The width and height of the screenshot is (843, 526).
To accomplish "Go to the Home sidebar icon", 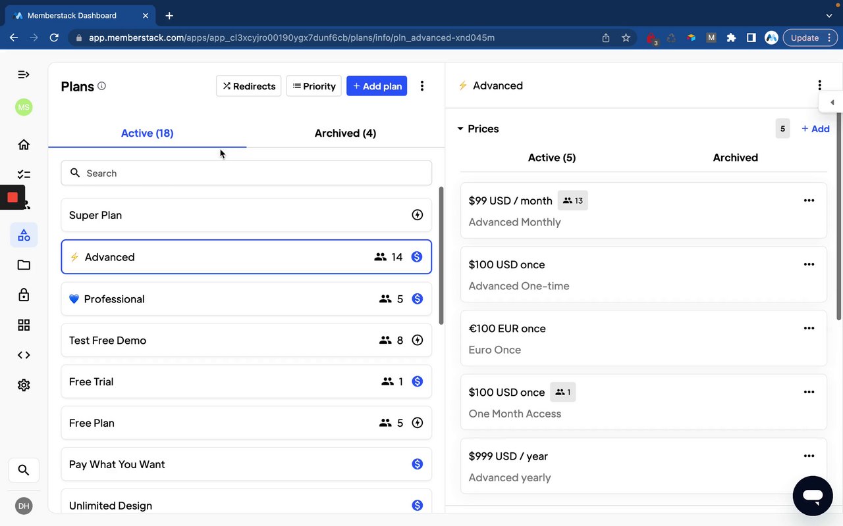I will coord(24,145).
